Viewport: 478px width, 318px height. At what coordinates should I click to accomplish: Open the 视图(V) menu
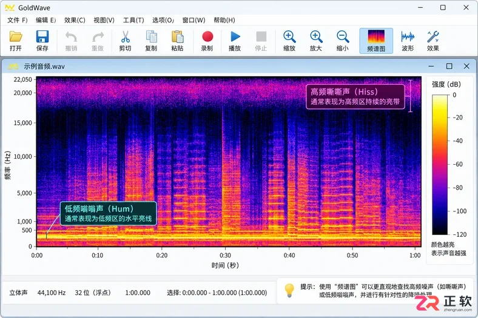pyautogui.click(x=104, y=20)
